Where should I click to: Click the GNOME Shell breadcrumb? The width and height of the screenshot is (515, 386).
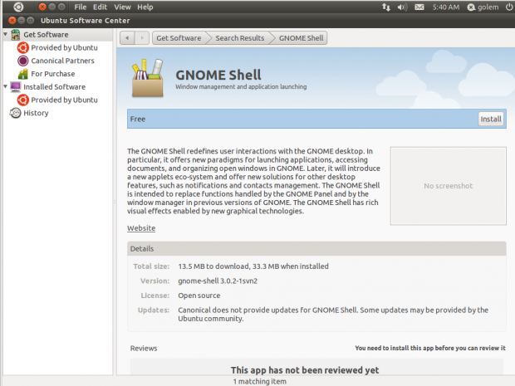click(x=302, y=38)
